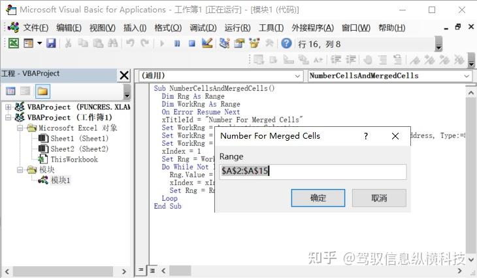This screenshot has width=477, height=278.
Task: Click the 'End Sub' code line
Action: [168, 206]
